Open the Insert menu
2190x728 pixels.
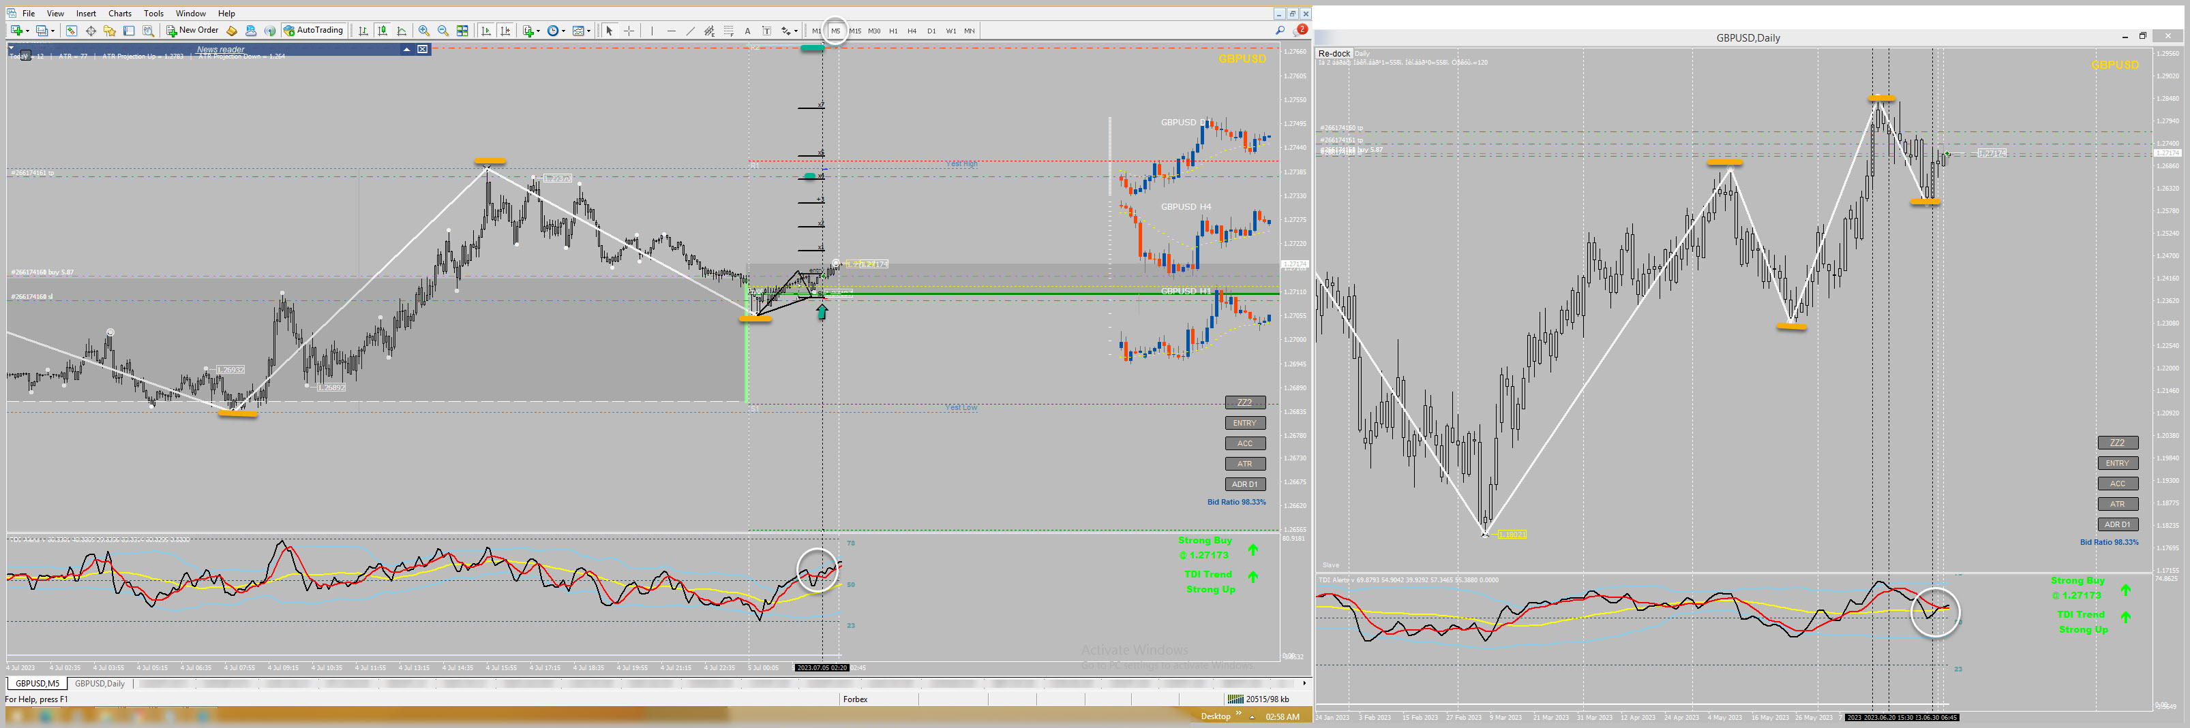86,14
